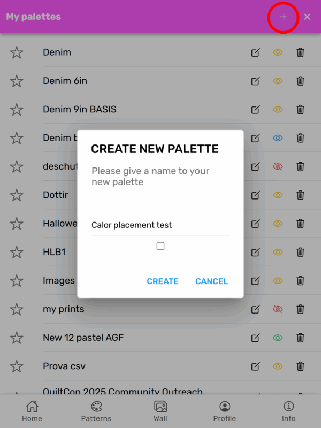
Task: Show the hidden my prints palette
Action: pos(278,309)
